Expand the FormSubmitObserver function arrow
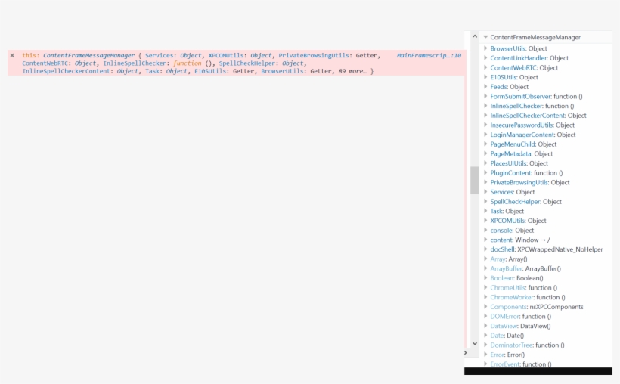620x384 pixels. [x=485, y=97]
